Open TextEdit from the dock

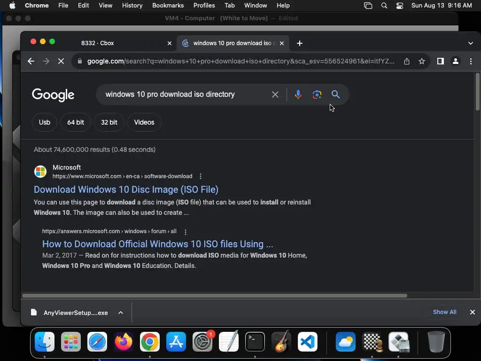[229, 342]
